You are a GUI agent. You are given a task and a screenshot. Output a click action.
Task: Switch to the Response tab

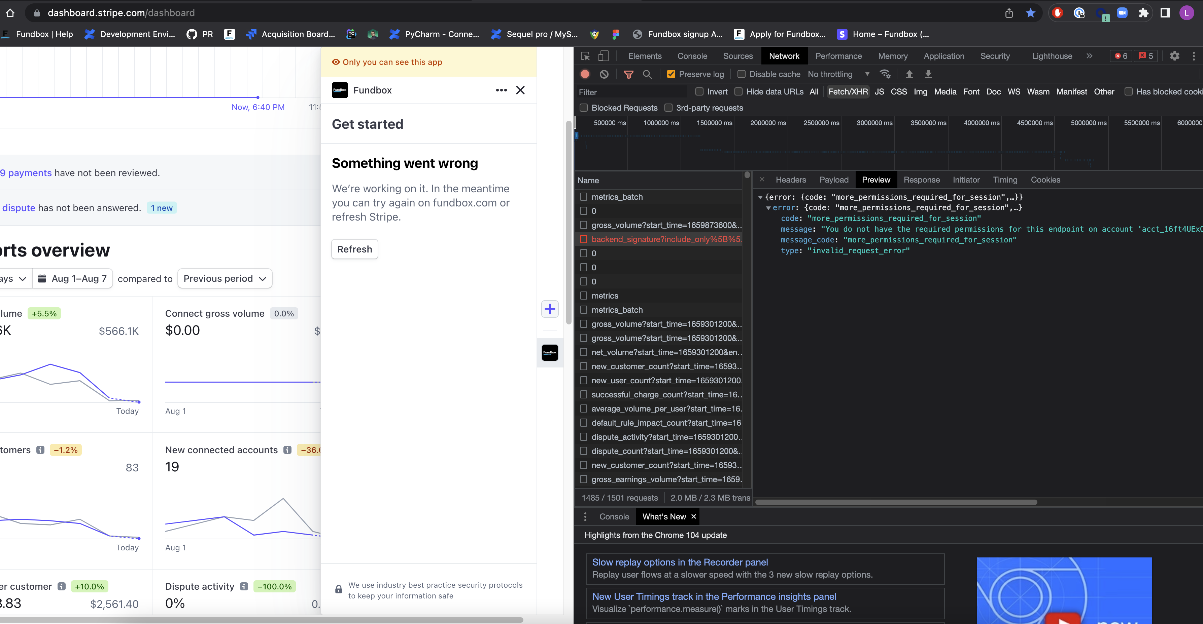[922, 180]
